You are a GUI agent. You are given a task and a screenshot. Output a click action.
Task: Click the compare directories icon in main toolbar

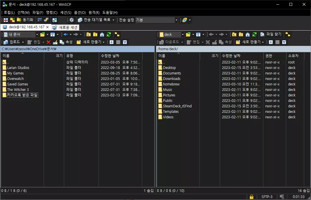coord(6,20)
